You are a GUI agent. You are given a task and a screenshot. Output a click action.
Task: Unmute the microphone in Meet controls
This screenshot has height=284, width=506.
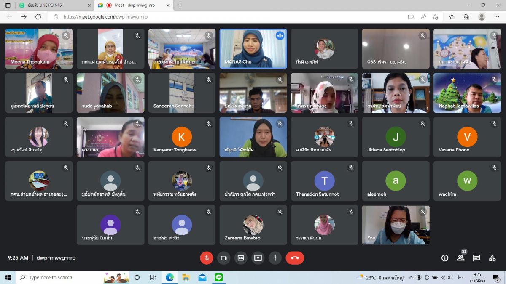click(x=207, y=258)
